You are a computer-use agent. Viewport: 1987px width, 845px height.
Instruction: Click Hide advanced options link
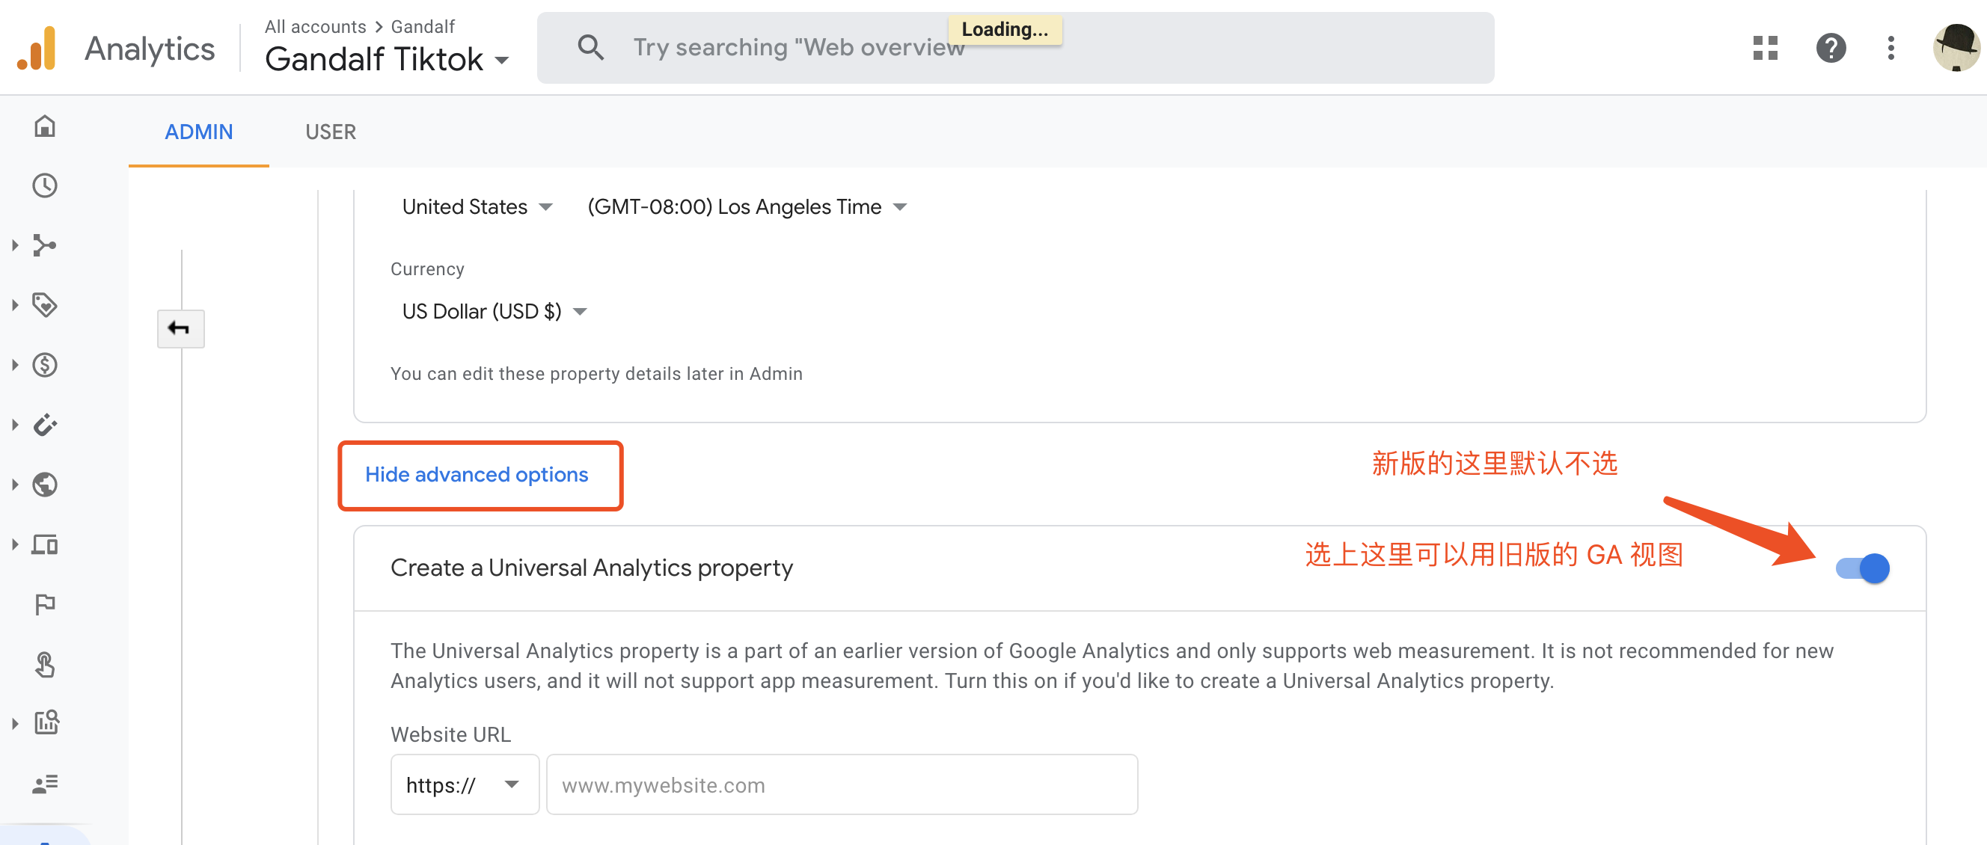[476, 474]
